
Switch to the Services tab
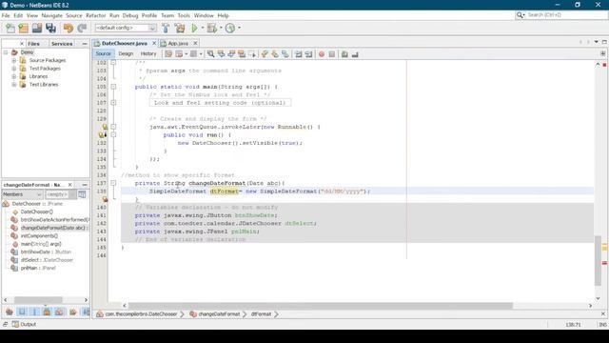click(x=62, y=44)
